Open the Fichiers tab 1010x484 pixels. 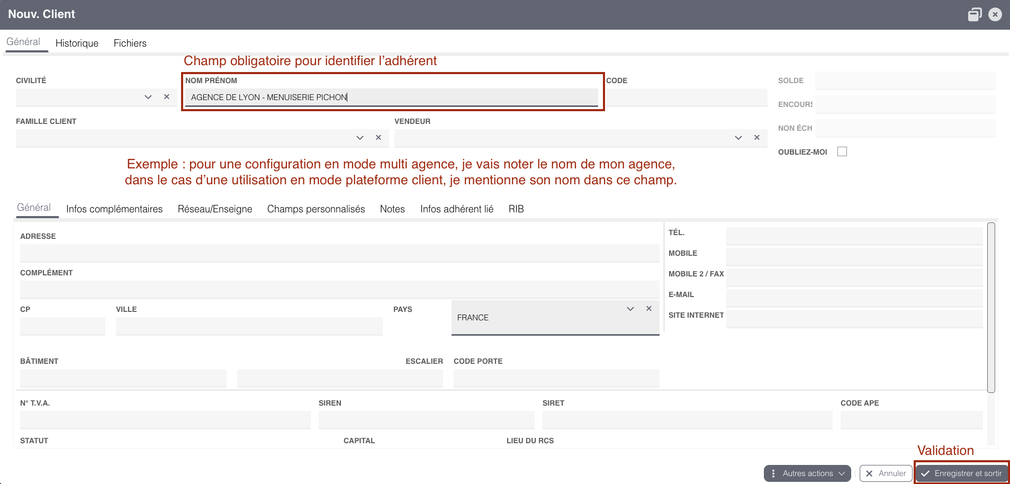pos(130,43)
